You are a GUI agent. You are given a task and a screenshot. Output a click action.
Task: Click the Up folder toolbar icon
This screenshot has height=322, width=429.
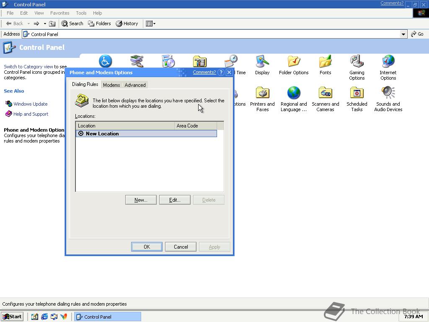coord(52,23)
